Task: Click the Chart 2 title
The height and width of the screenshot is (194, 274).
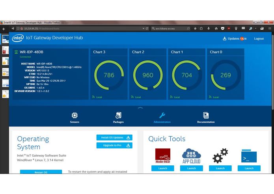Action: point(138,52)
